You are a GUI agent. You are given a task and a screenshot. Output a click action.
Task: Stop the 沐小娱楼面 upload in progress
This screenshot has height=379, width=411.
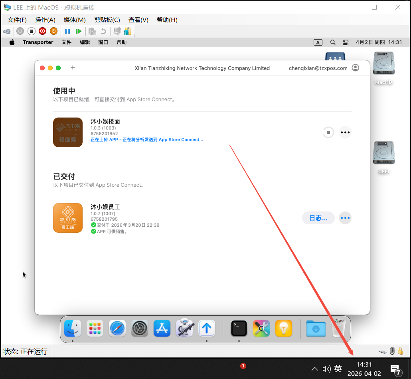(x=328, y=132)
